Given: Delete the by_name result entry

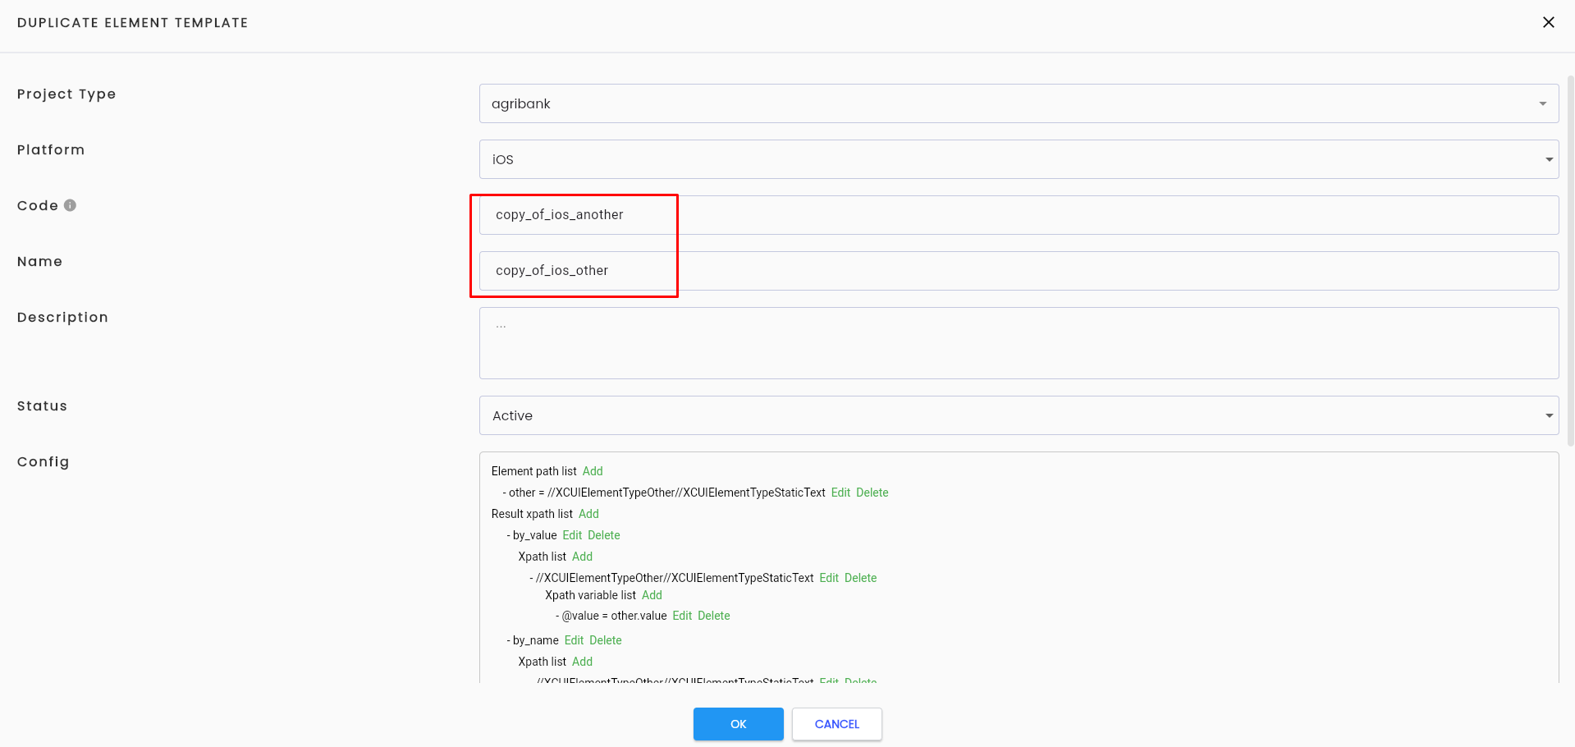Looking at the screenshot, I should click(605, 640).
